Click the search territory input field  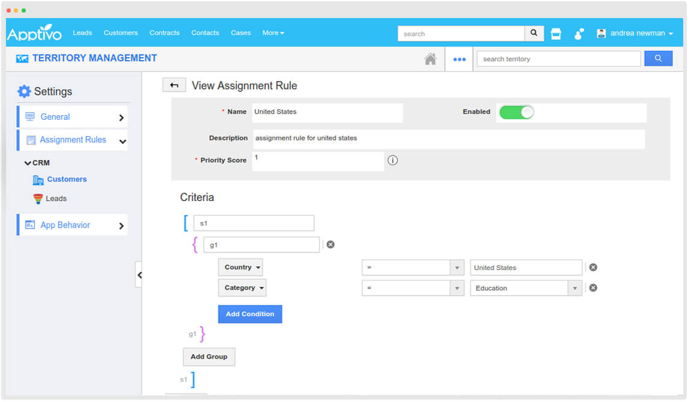pyautogui.click(x=558, y=59)
